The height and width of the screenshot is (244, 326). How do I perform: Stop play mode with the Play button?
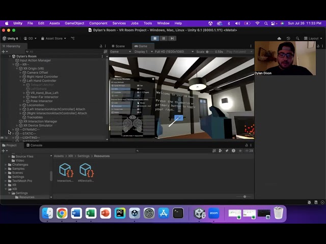(155, 39)
